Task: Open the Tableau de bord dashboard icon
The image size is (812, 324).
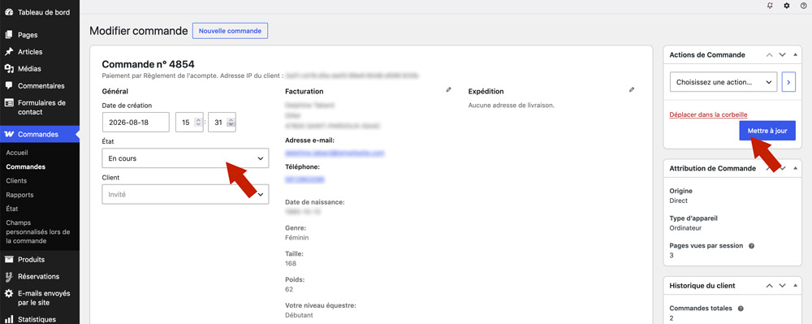Action: tap(8, 12)
